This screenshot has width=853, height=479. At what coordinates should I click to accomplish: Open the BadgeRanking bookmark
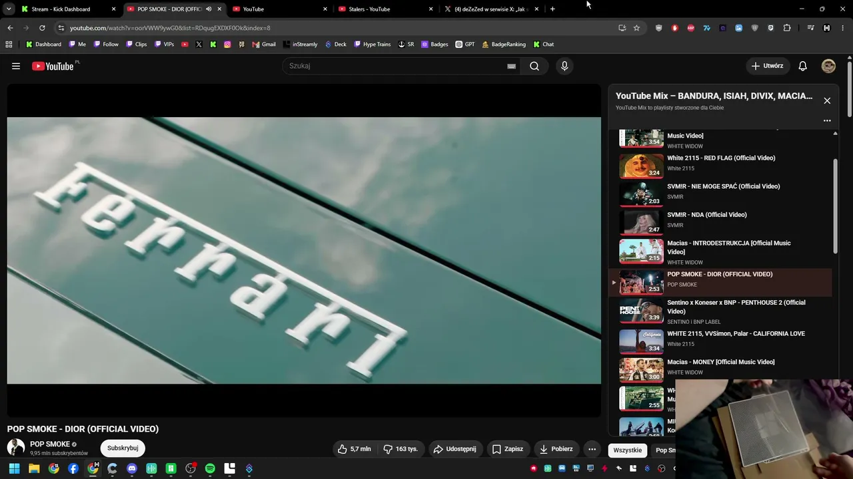(504, 45)
